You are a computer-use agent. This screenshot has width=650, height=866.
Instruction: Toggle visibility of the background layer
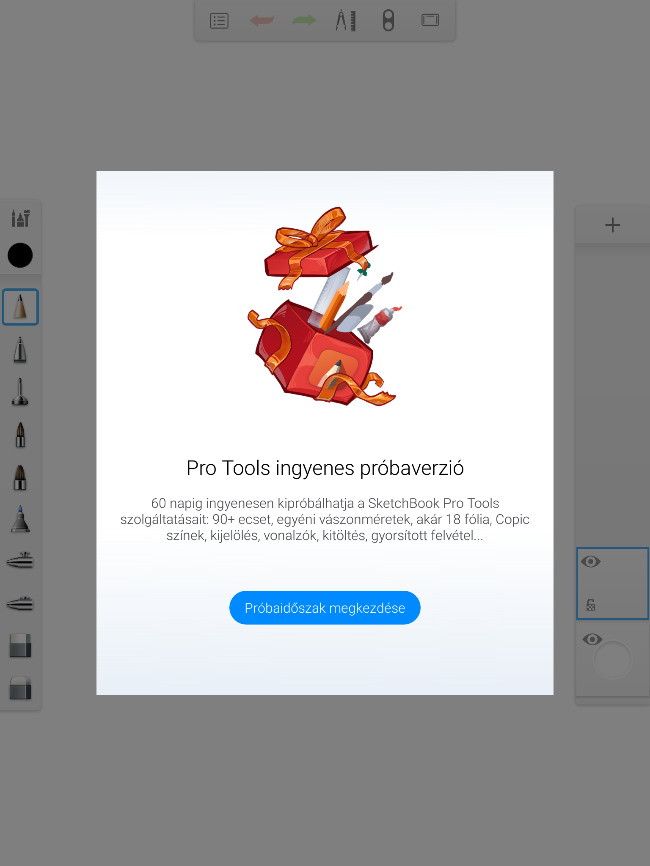point(592,639)
